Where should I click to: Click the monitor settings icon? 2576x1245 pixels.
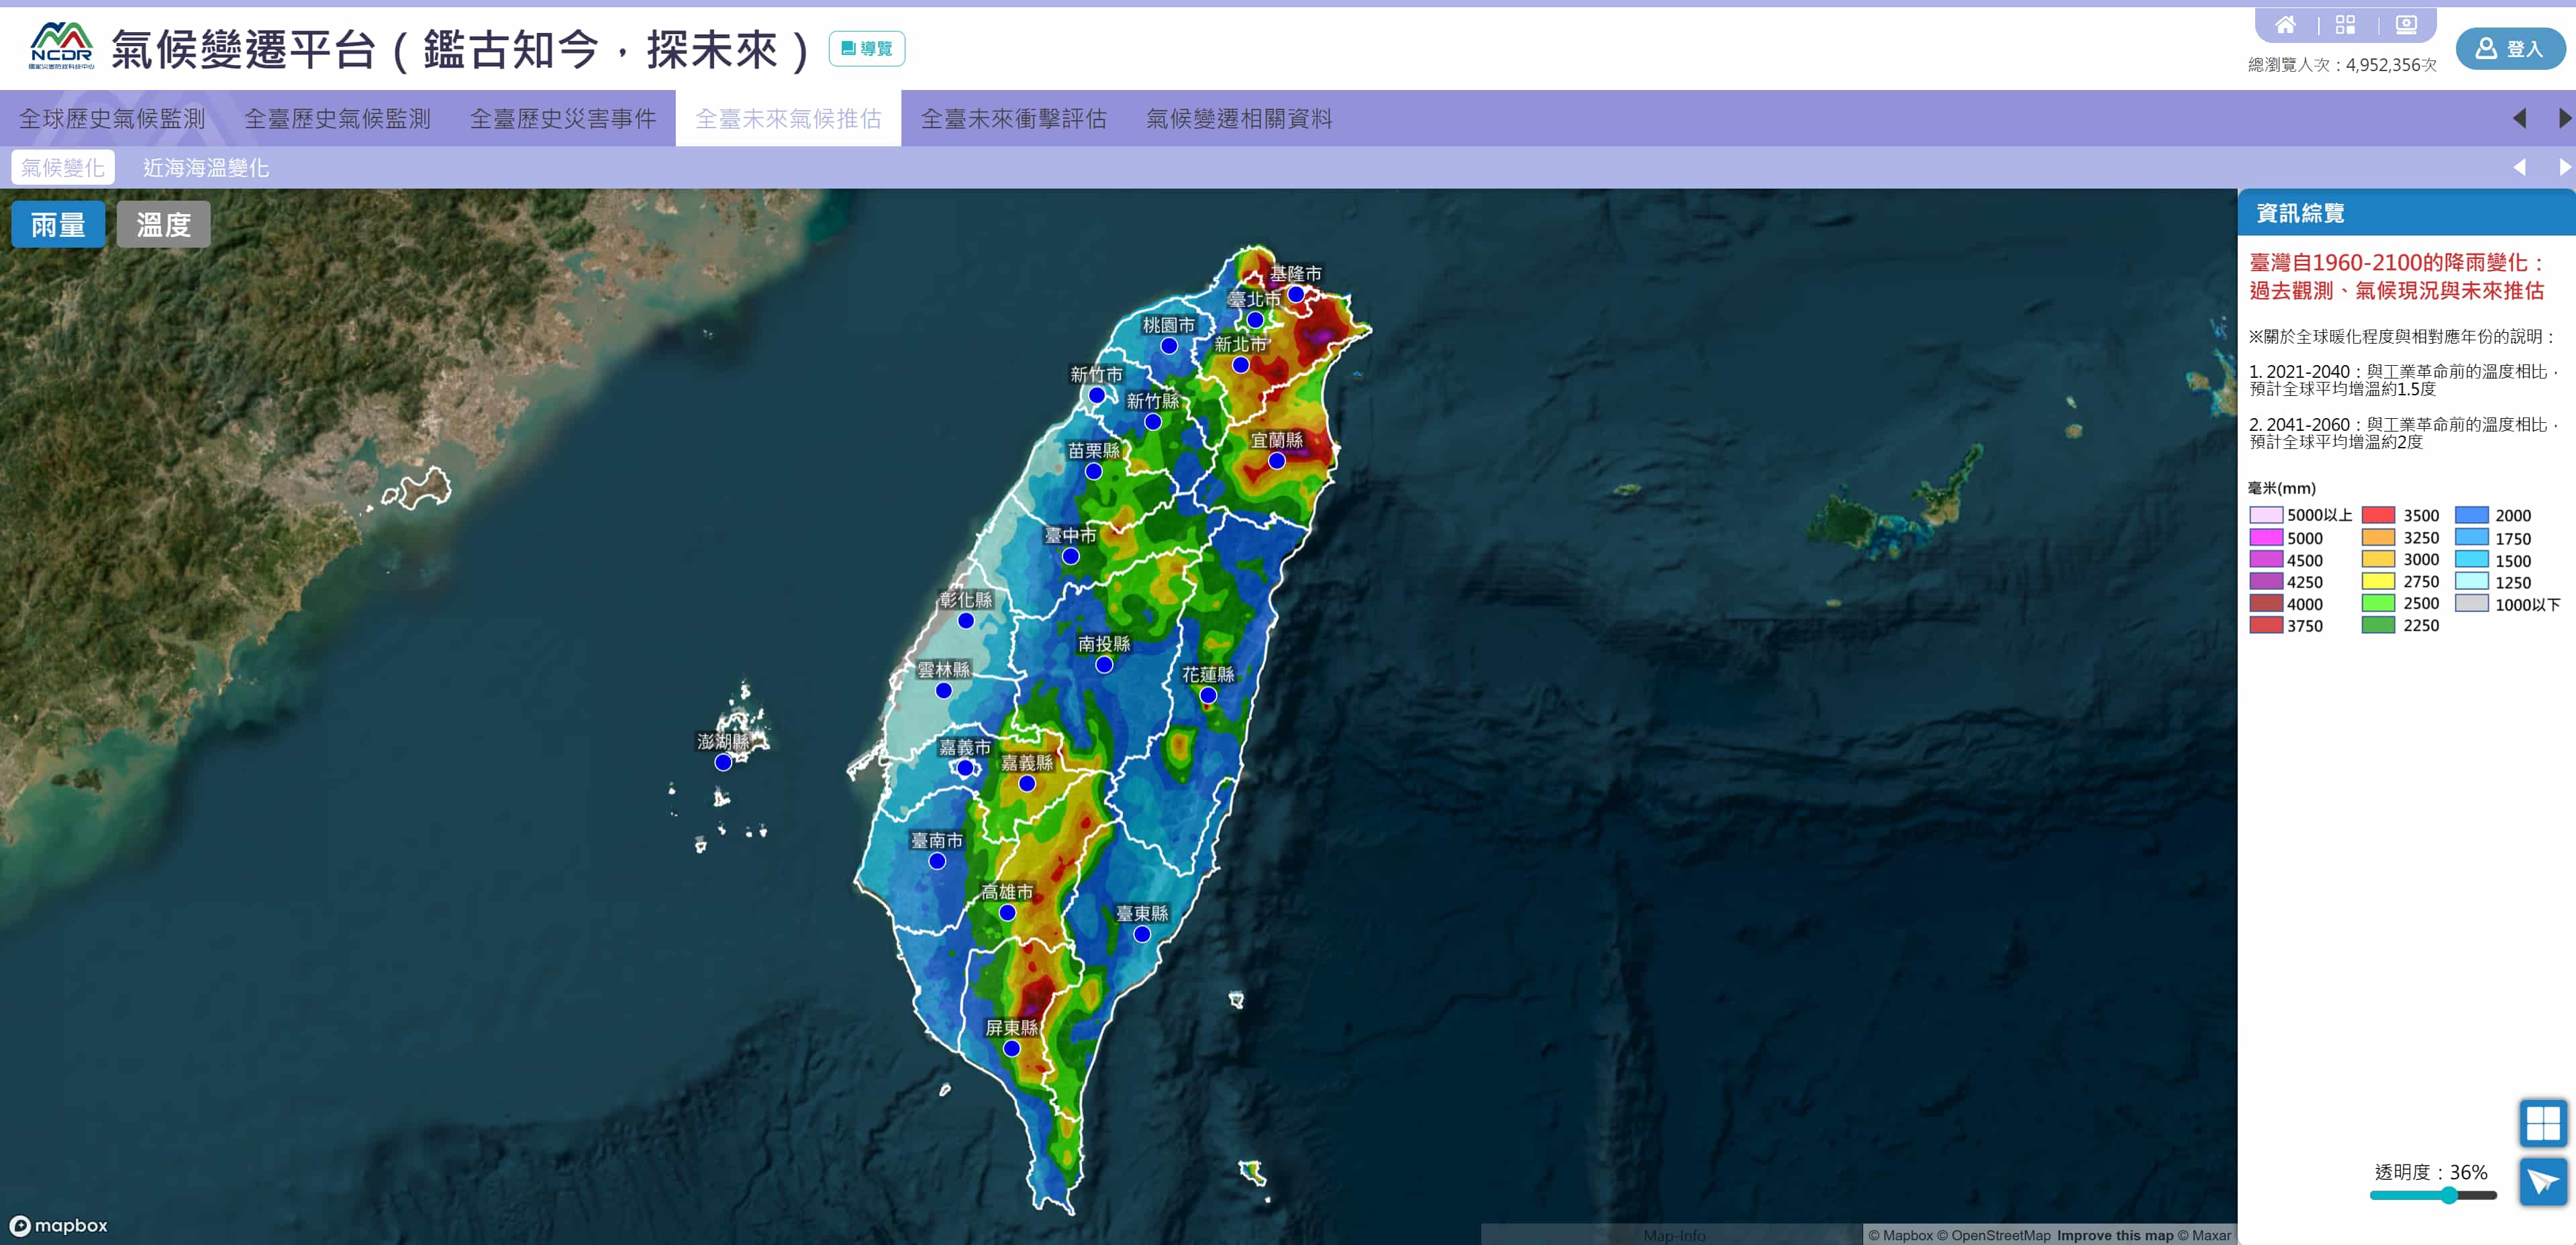click(x=2406, y=25)
